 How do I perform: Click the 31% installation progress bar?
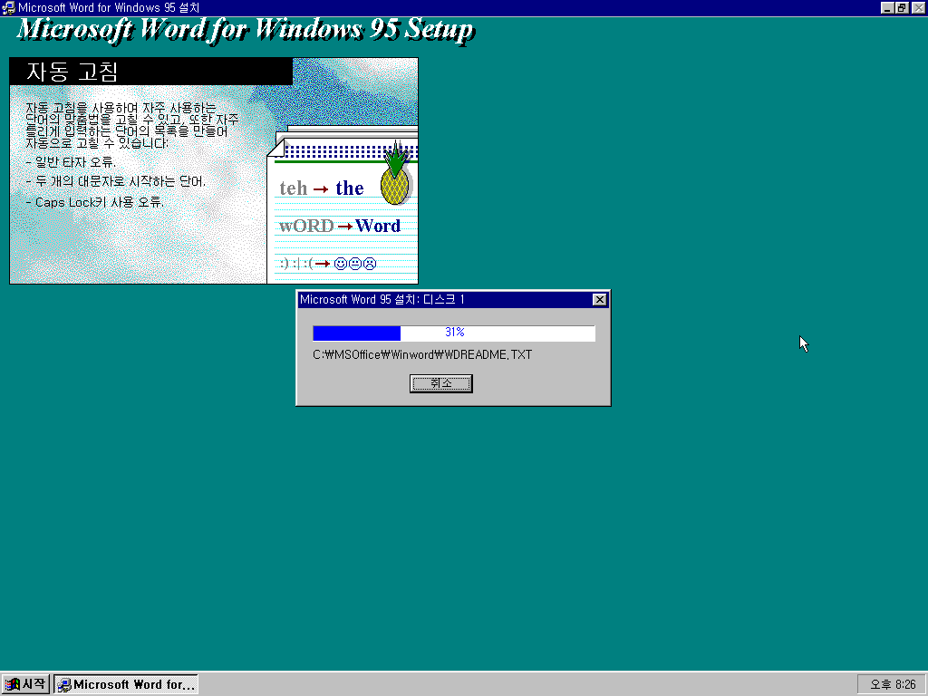454,333
